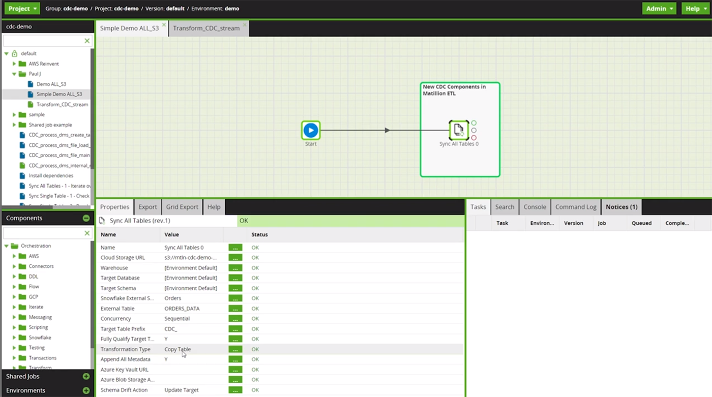The image size is (712, 397).
Task: Click the project tree search input
Action: tap(43, 41)
